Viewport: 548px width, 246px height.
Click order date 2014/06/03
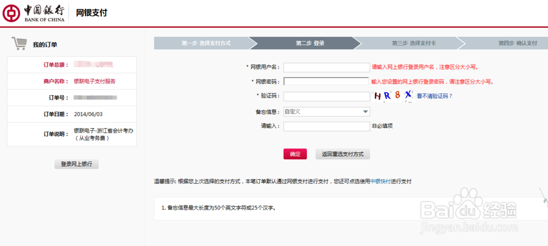pos(88,115)
